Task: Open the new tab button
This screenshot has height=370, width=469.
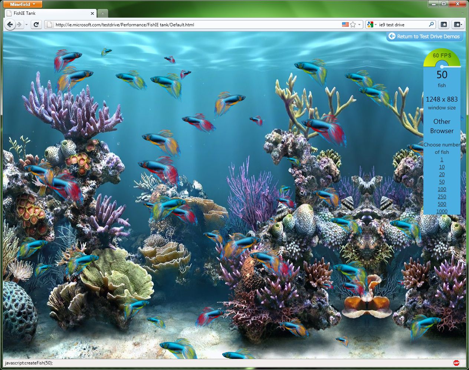Action: click(102, 13)
